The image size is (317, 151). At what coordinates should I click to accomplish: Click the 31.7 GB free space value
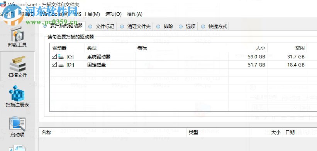click(296, 57)
